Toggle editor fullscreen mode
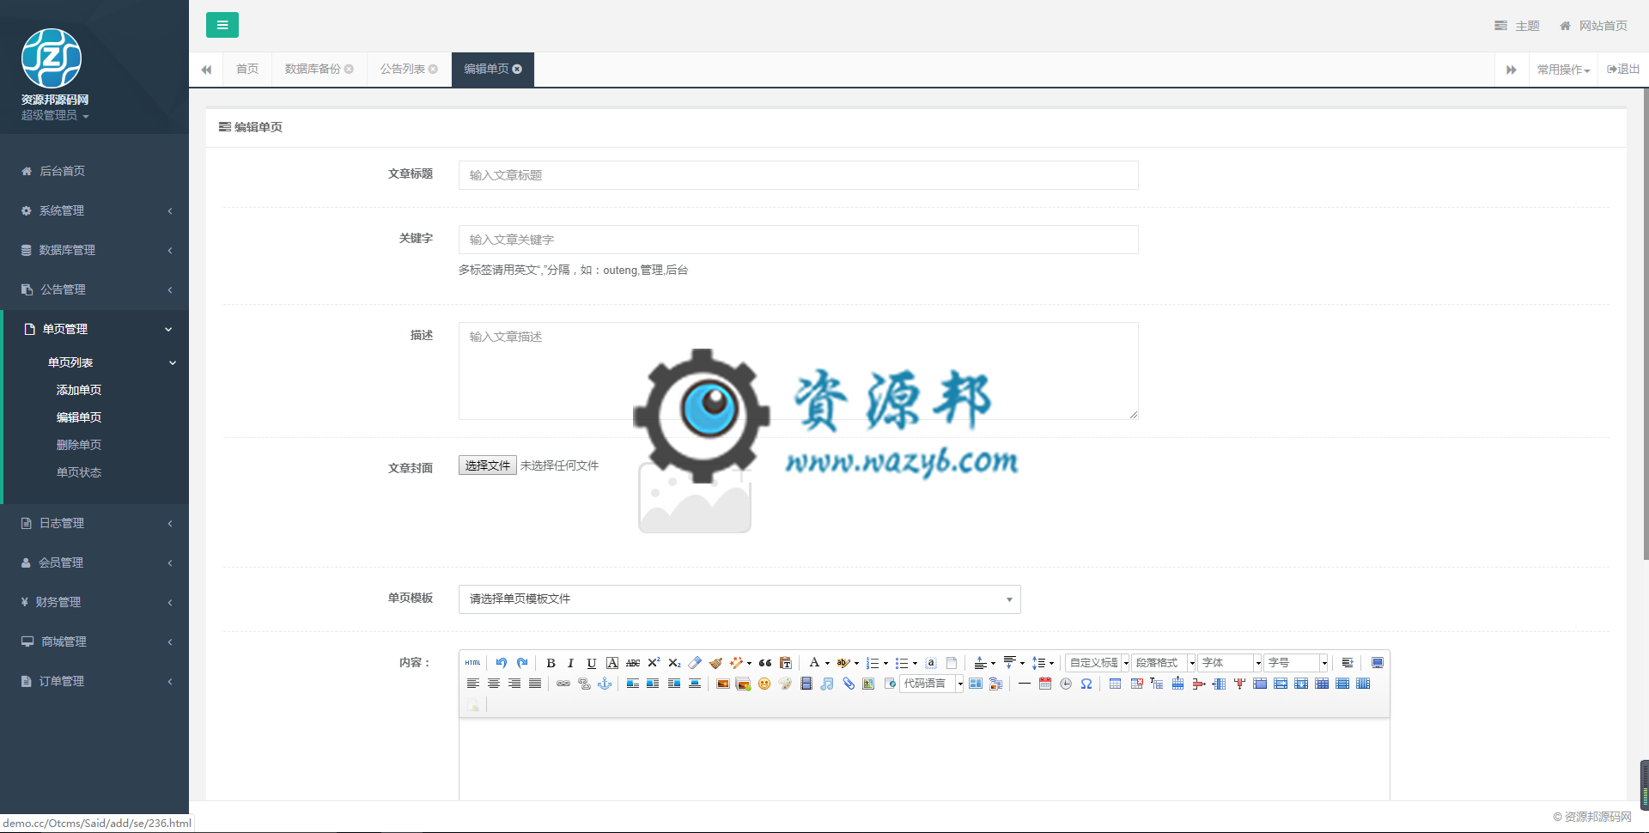 1378,663
